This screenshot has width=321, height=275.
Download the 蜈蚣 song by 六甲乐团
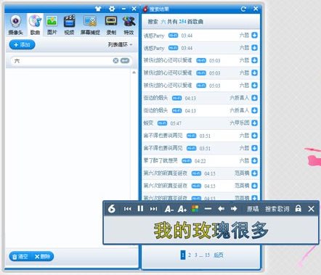pyautogui.click(x=254, y=123)
